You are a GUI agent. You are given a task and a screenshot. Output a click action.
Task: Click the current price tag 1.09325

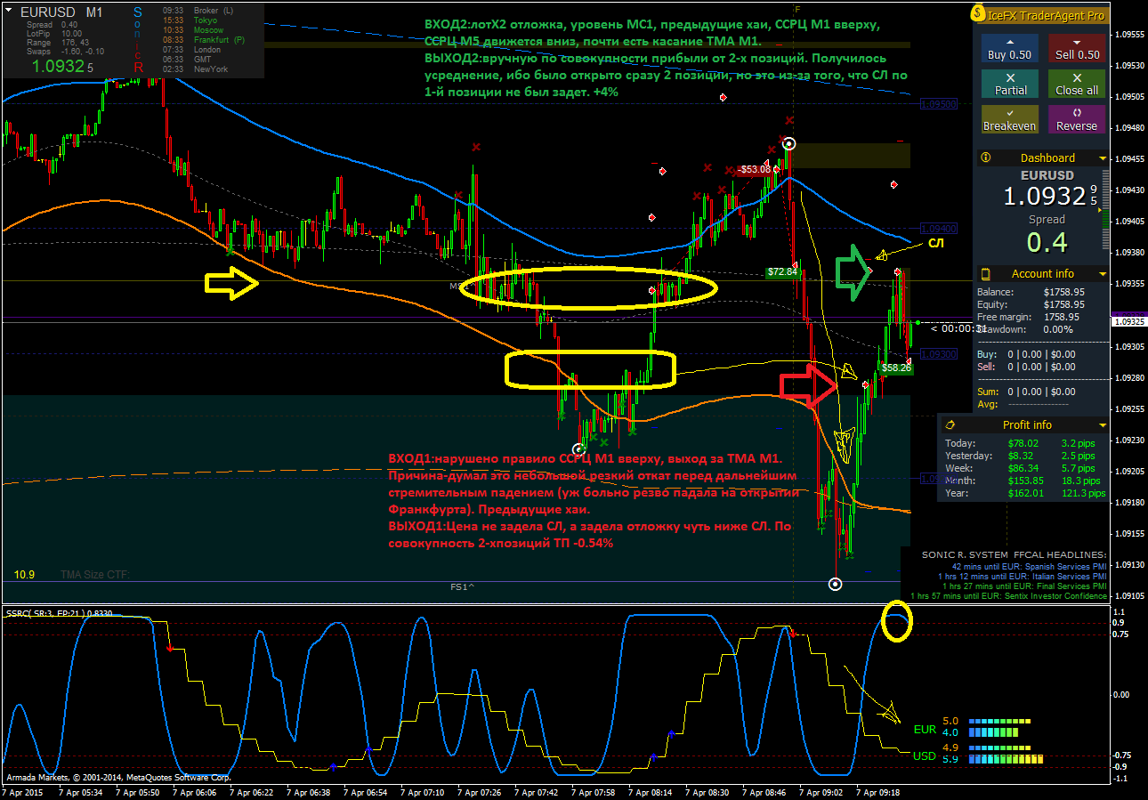(1128, 322)
